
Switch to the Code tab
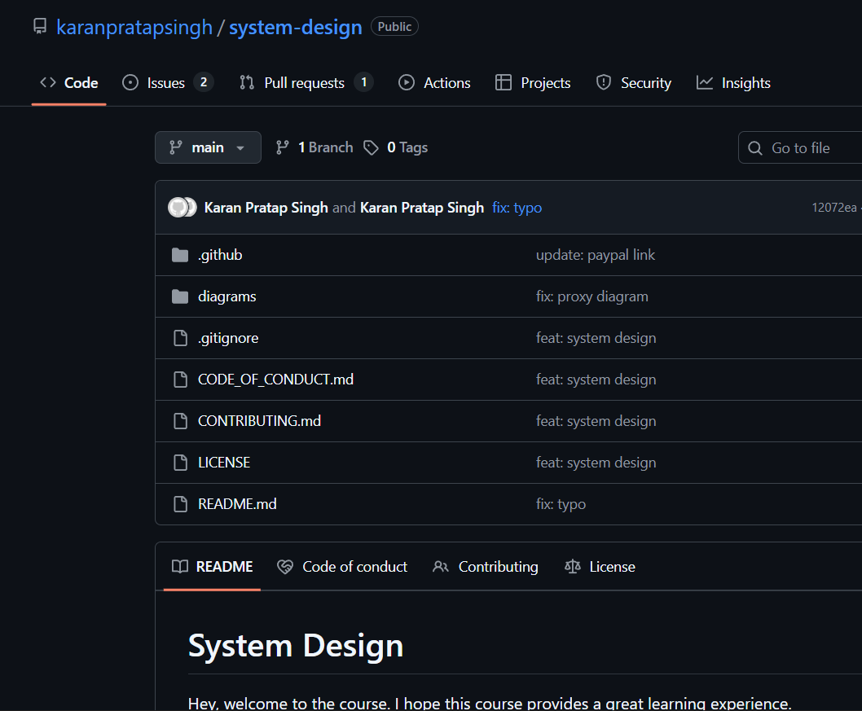coord(68,83)
